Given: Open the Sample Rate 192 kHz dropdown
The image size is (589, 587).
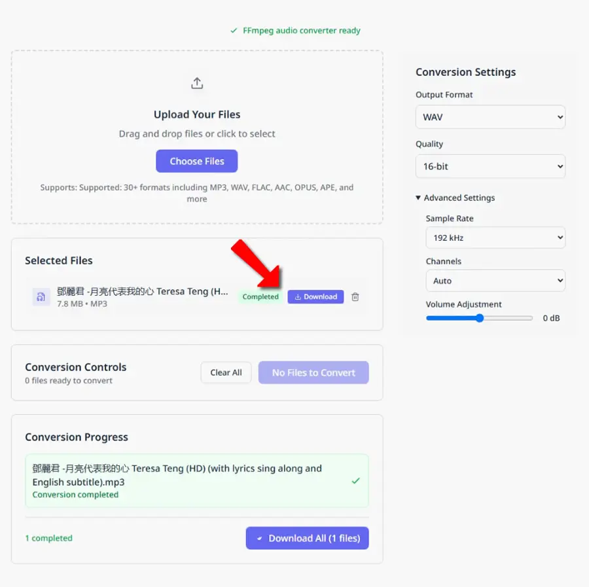Looking at the screenshot, I should (x=495, y=238).
